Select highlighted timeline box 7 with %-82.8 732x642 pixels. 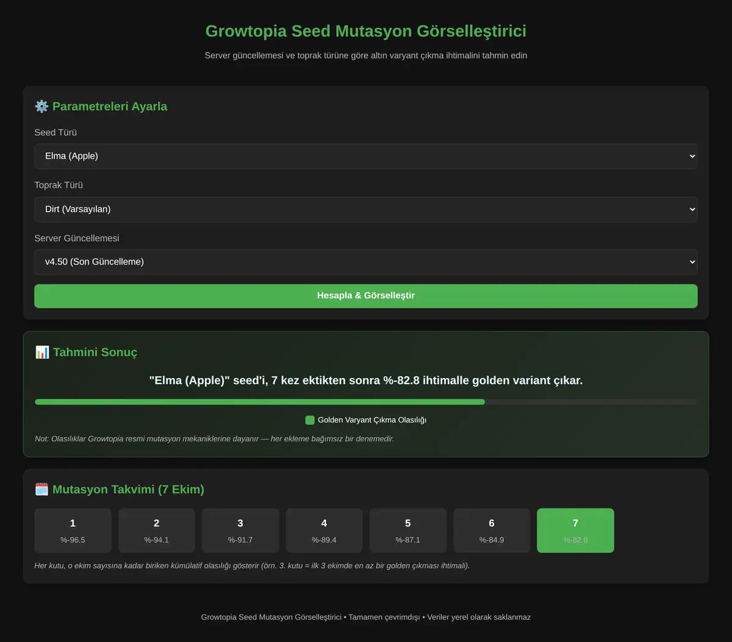point(575,530)
